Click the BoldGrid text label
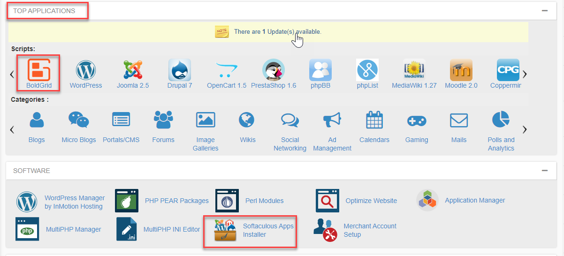 coord(39,86)
